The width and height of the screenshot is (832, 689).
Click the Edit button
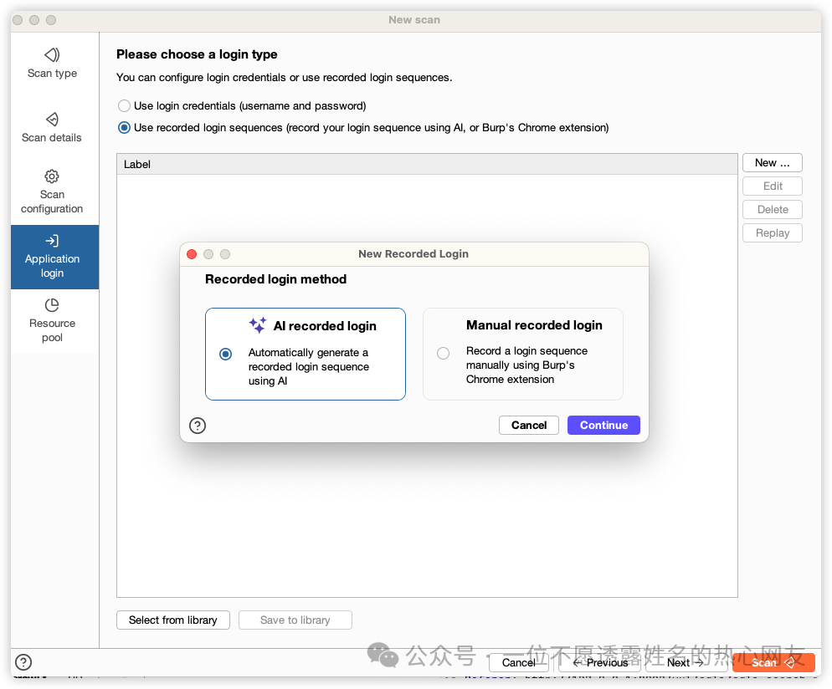(x=772, y=186)
